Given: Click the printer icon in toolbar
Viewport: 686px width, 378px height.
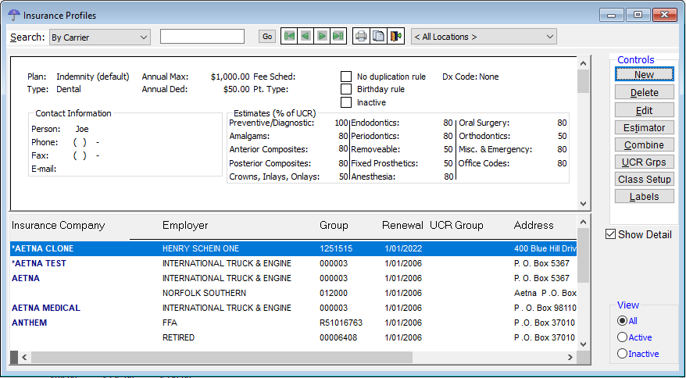Looking at the screenshot, I should tap(361, 37).
